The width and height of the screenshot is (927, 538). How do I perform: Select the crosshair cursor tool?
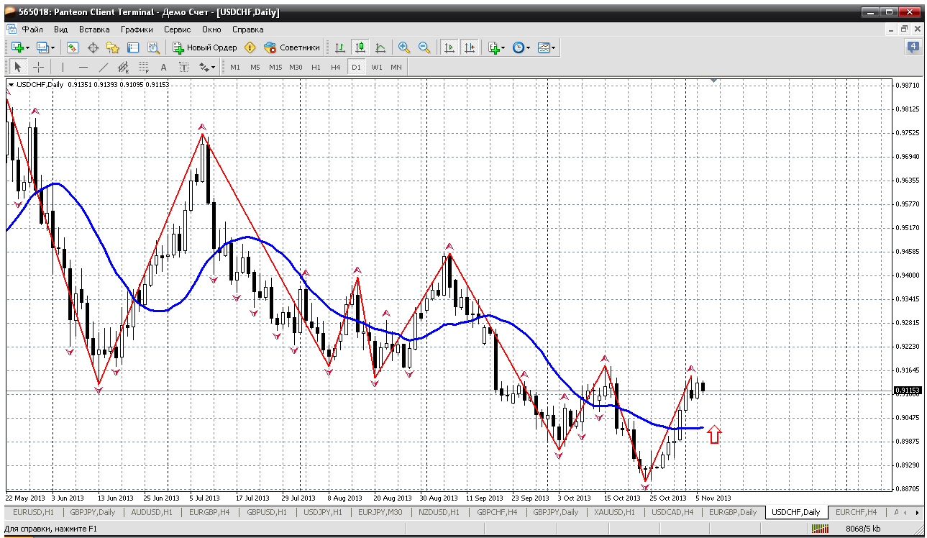[39, 67]
